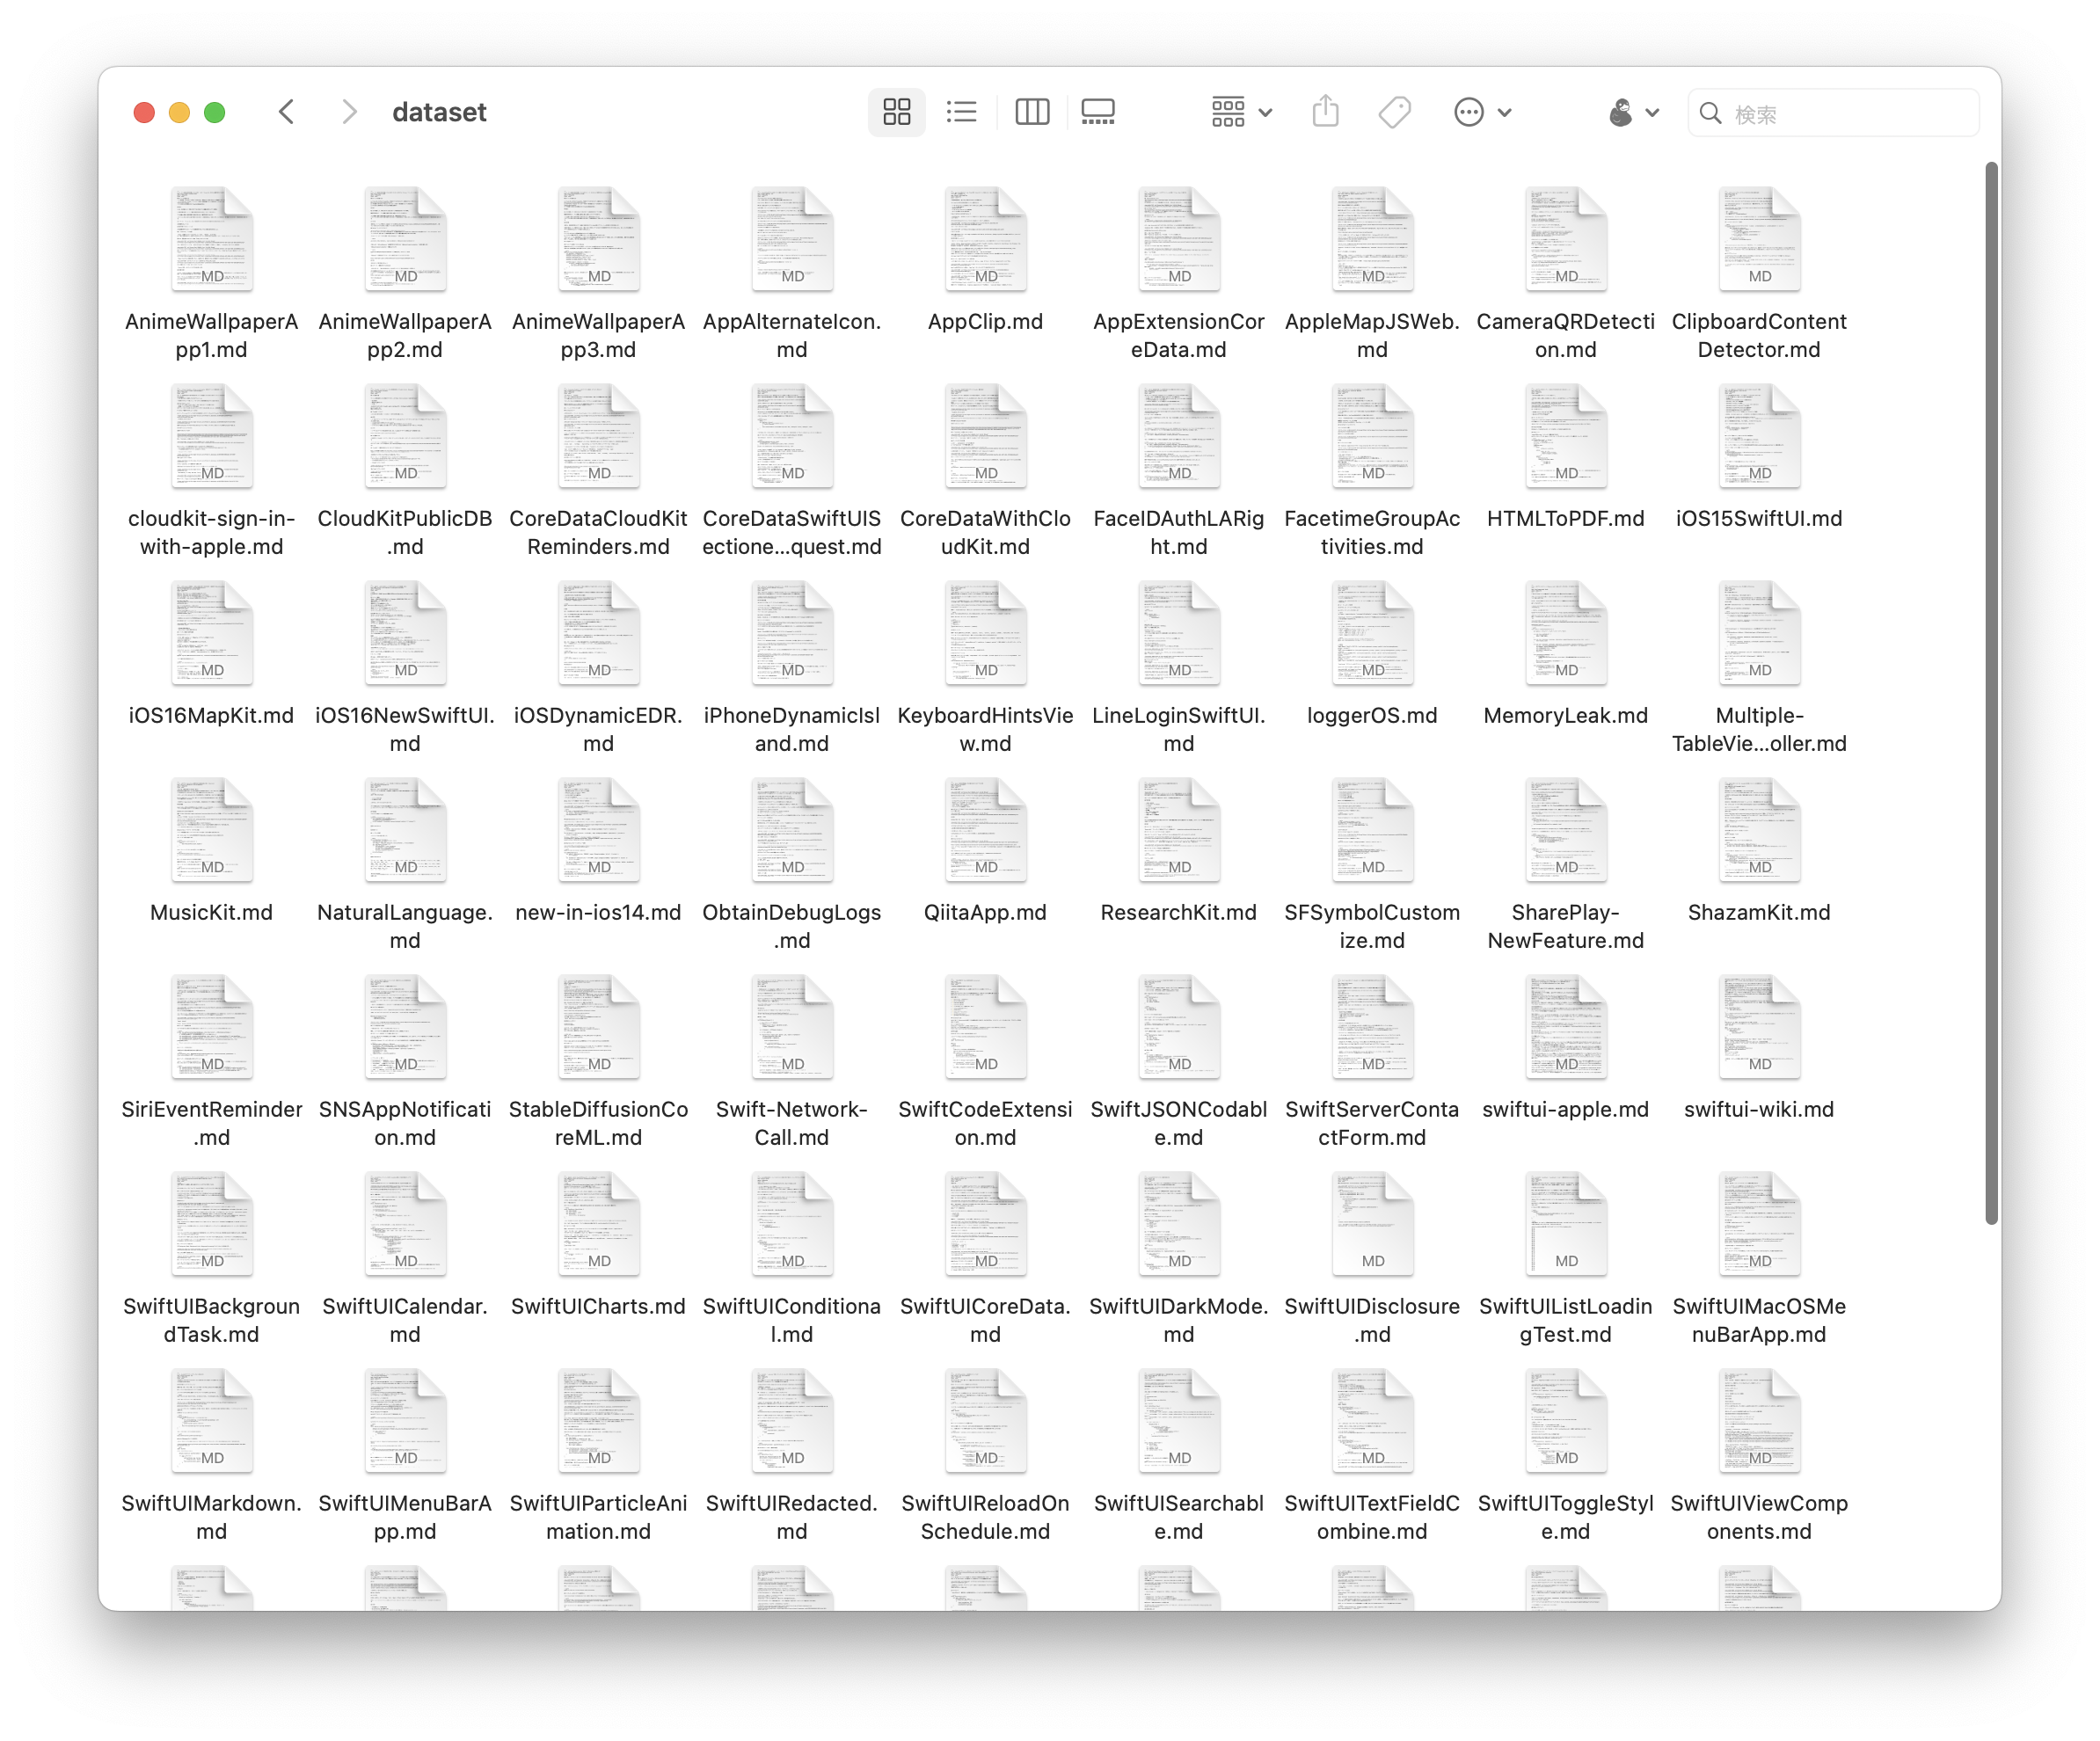This screenshot has height=1741, width=2100.
Task: Open the user avatar dropdown in toolbar
Action: [x=1634, y=112]
